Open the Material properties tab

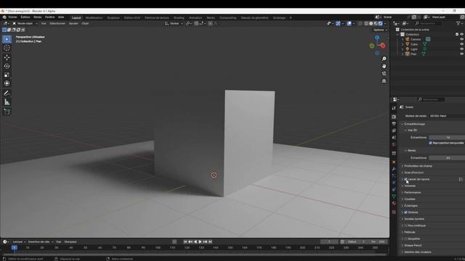(x=394, y=203)
